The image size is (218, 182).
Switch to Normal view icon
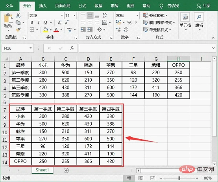(129, 178)
